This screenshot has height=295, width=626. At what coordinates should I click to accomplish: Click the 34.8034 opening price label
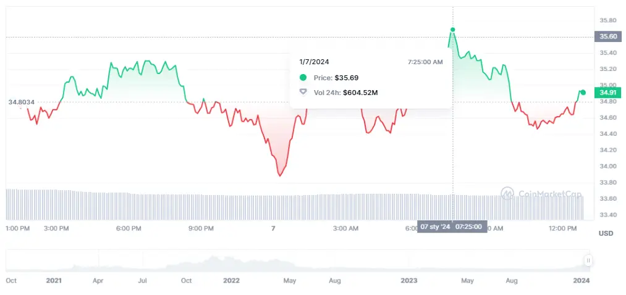pyautogui.click(x=21, y=102)
